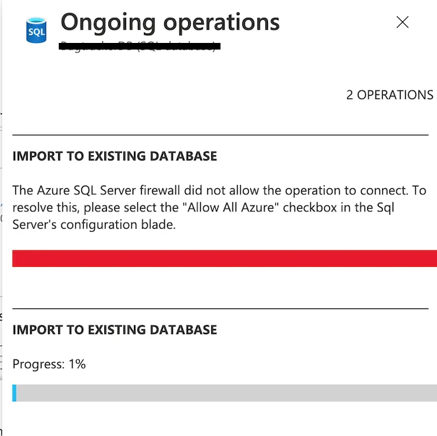Click the gray unfilled progress bar area
This screenshot has width=437, height=436.
coord(224,393)
